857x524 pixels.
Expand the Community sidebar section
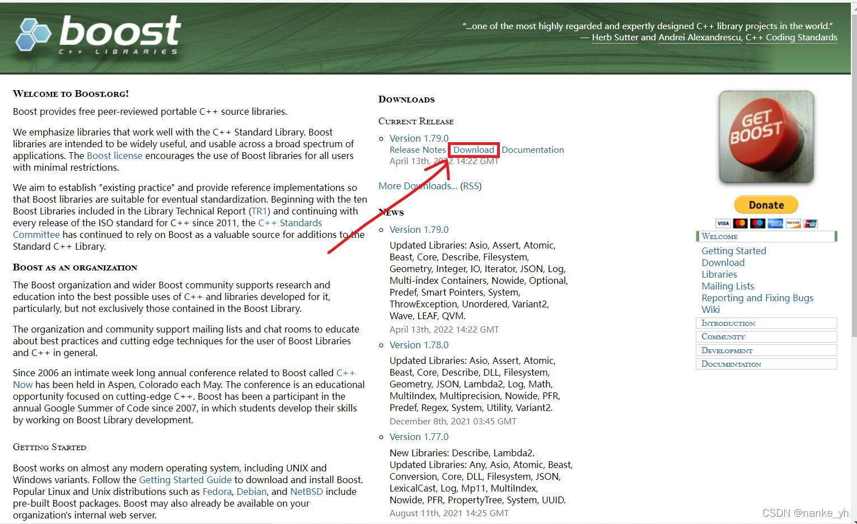coord(766,336)
